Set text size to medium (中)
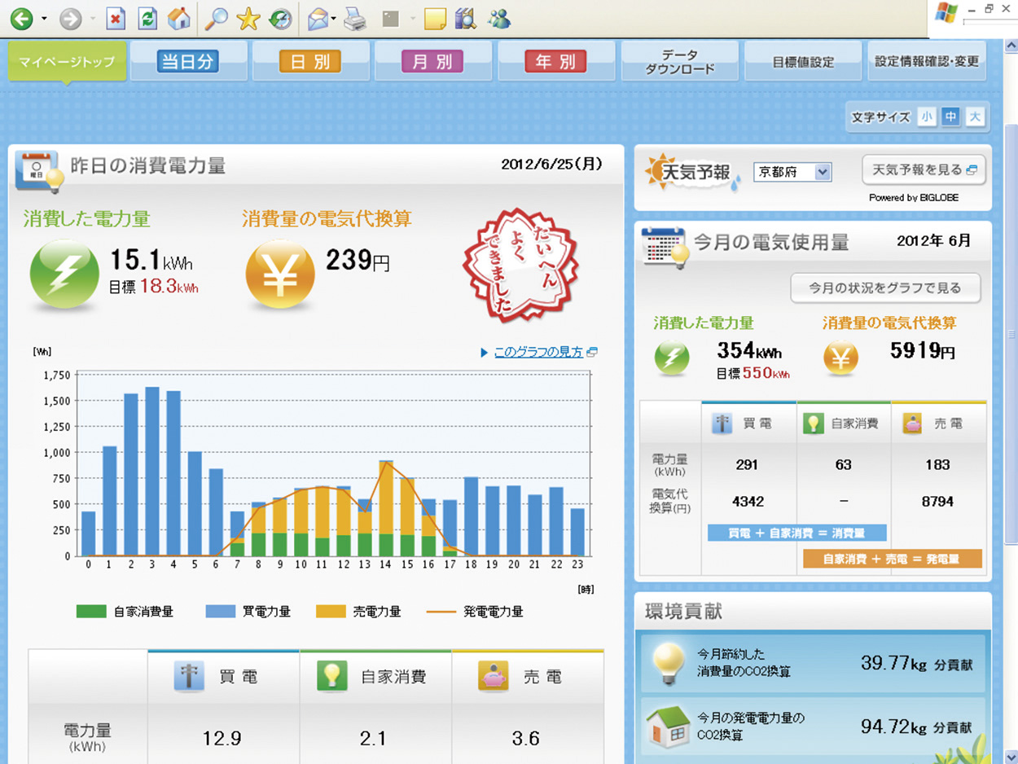Viewport: 1018px width, 764px height. tap(950, 117)
